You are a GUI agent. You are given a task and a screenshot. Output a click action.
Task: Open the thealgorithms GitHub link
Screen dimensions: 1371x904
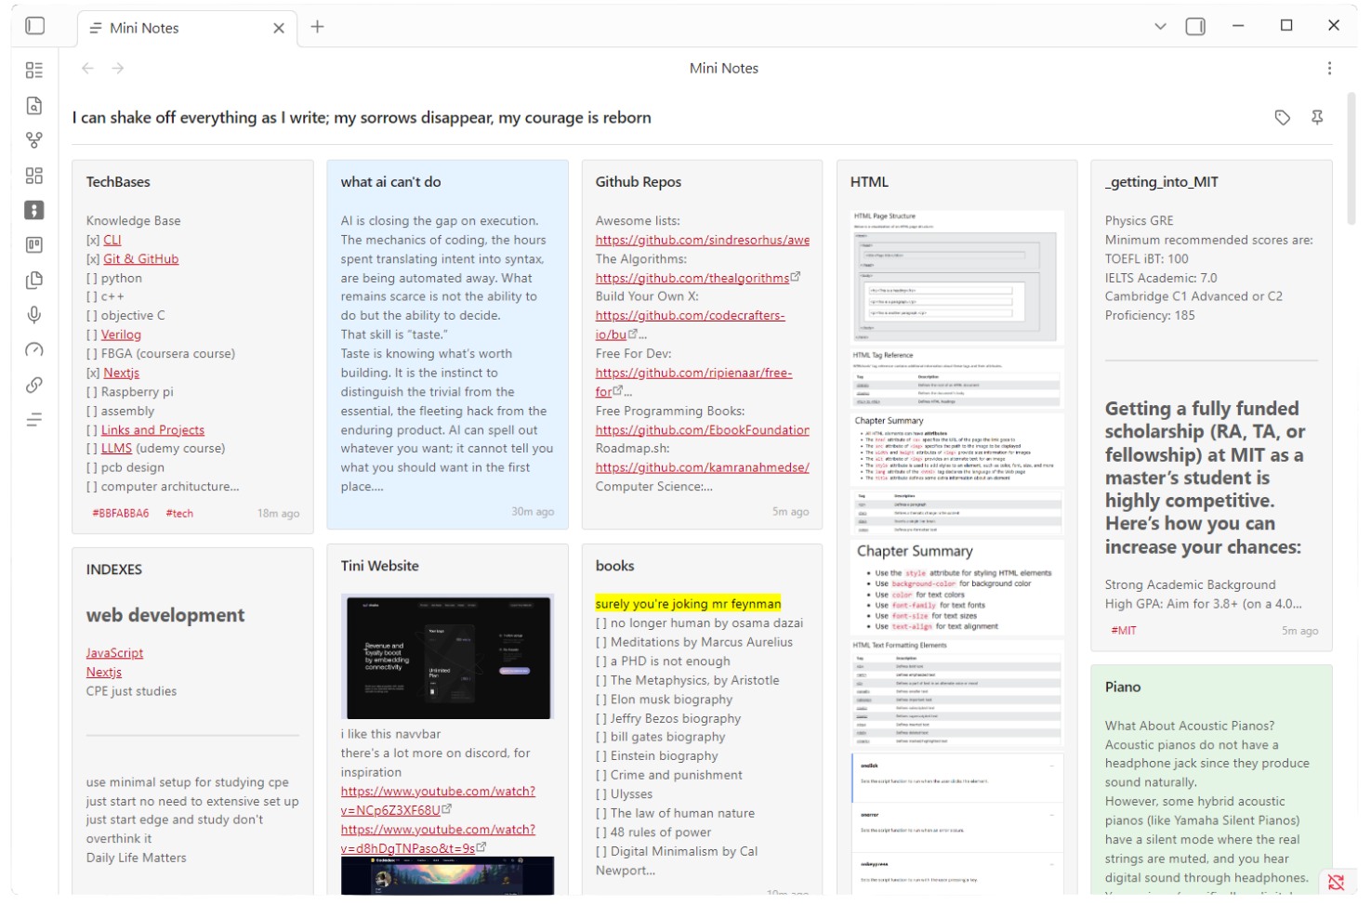tap(692, 278)
